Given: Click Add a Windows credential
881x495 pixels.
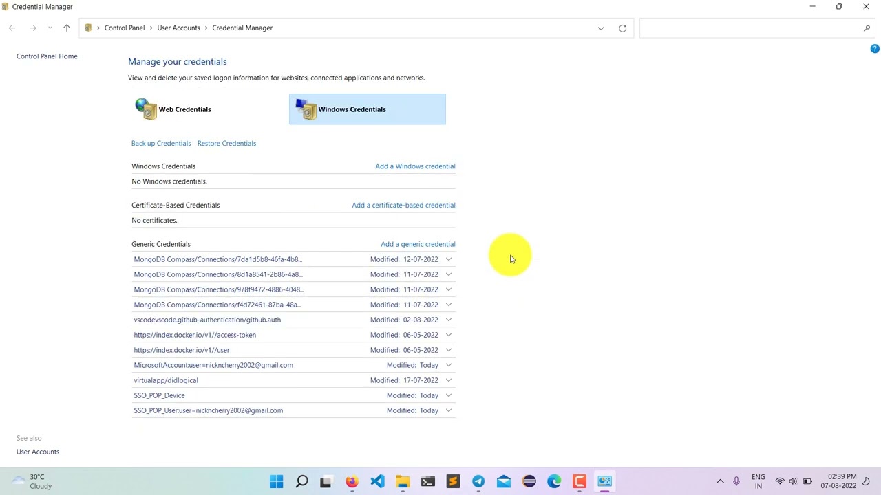Looking at the screenshot, I should (x=415, y=166).
